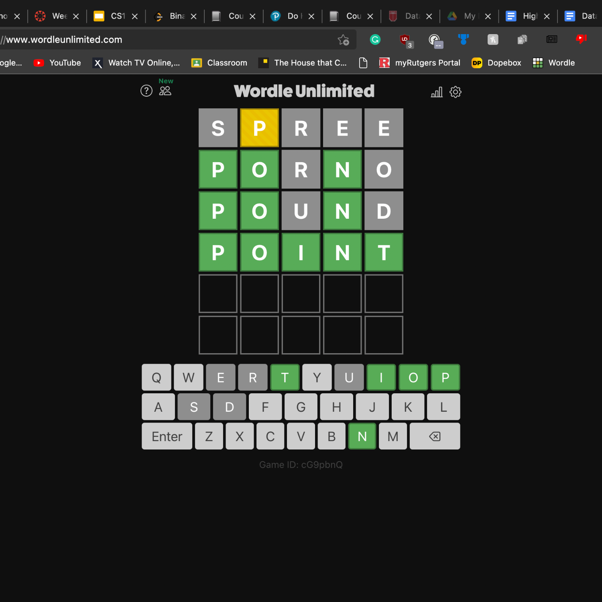Image resolution: width=602 pixels, height=602 pixels.
Task: Click the gray R key on Wordle keyboard
Action: tap(253, 377)
